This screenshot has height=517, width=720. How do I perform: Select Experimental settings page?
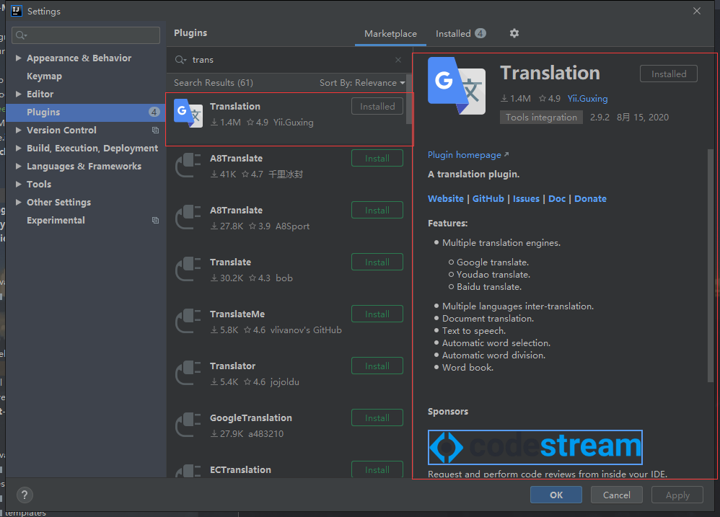tap(56, 220)
